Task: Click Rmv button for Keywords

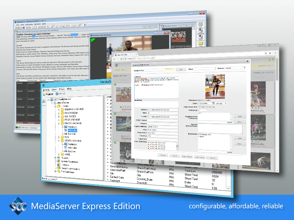Action: coord(240,144)
